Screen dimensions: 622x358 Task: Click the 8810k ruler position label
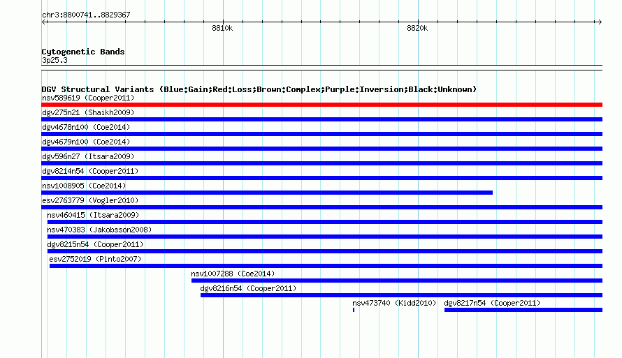point(222,28)
